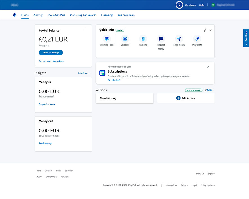Click Set up auto transfers link
This screenshot has width=249, height=199.
coord(51,61)
